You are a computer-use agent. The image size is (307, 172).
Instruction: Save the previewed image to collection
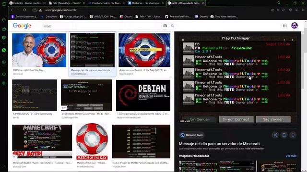point(284,135)
